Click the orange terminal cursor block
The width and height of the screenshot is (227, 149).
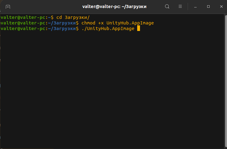click(x=138, y=29)
